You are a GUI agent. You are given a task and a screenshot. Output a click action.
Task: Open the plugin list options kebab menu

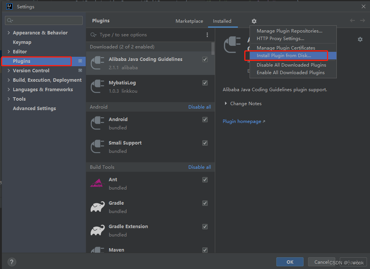[x=207, y=35]
